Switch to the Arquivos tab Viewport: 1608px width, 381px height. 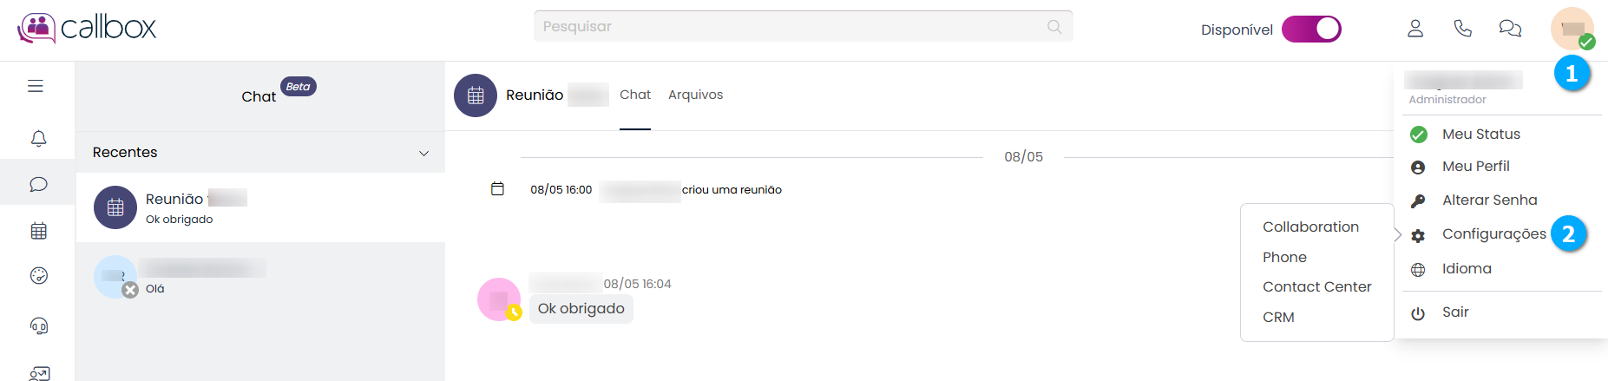coord(695,95)
